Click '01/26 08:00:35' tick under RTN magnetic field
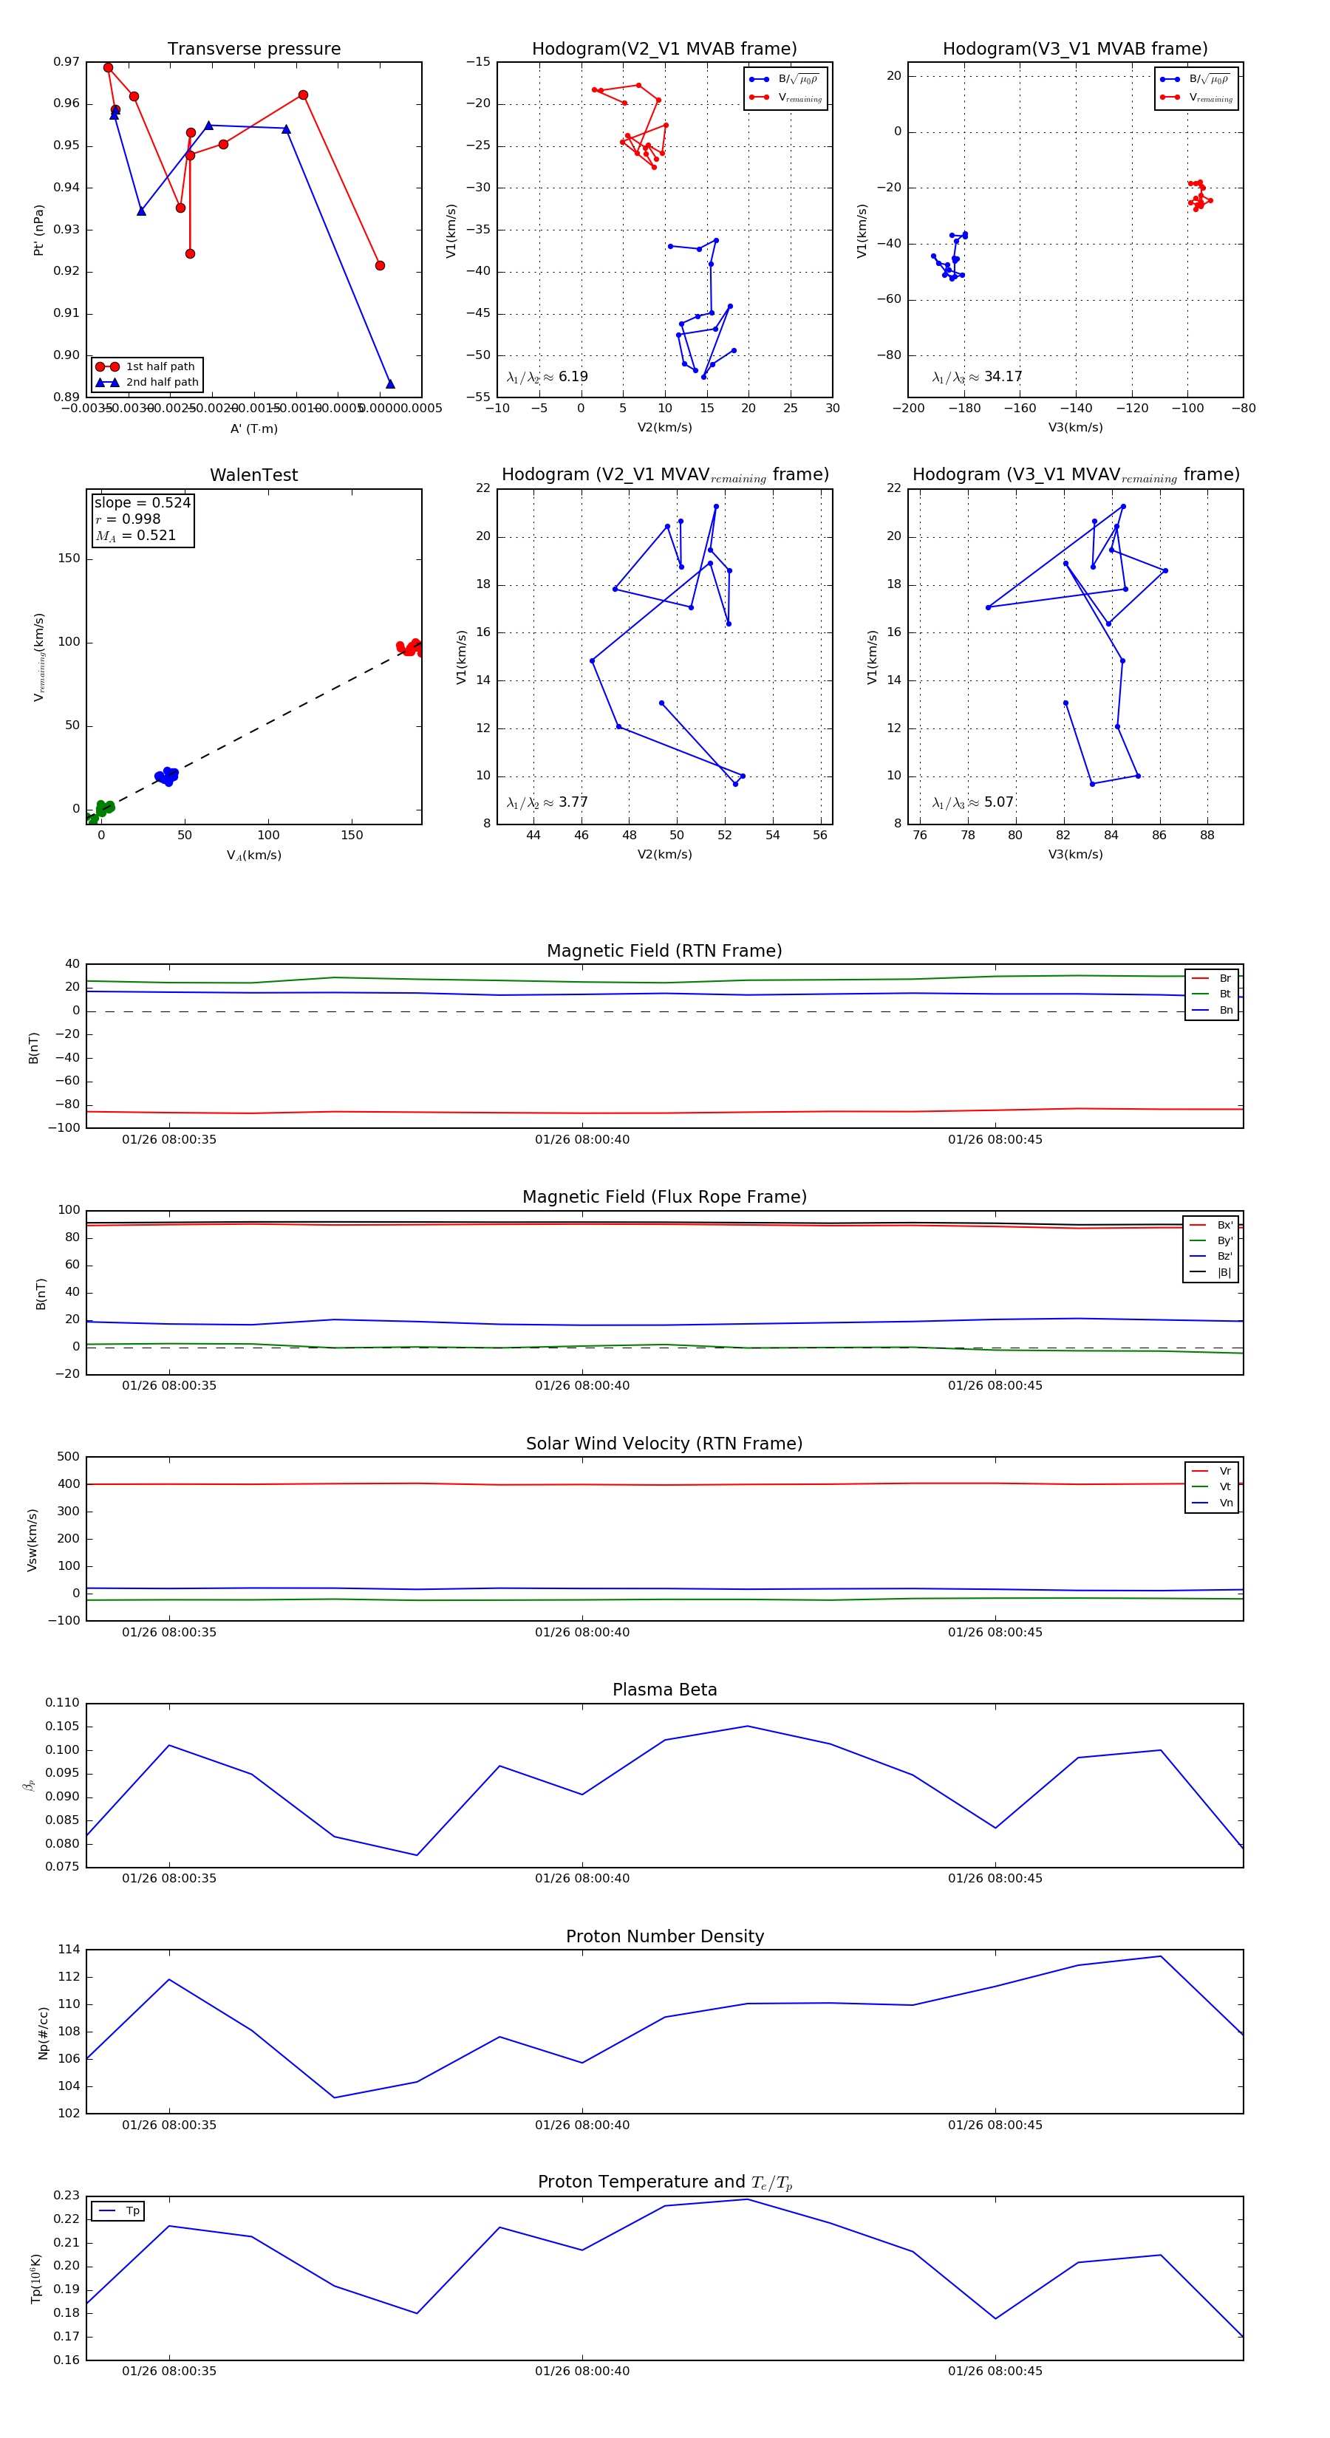 (x=169, y=1139)
